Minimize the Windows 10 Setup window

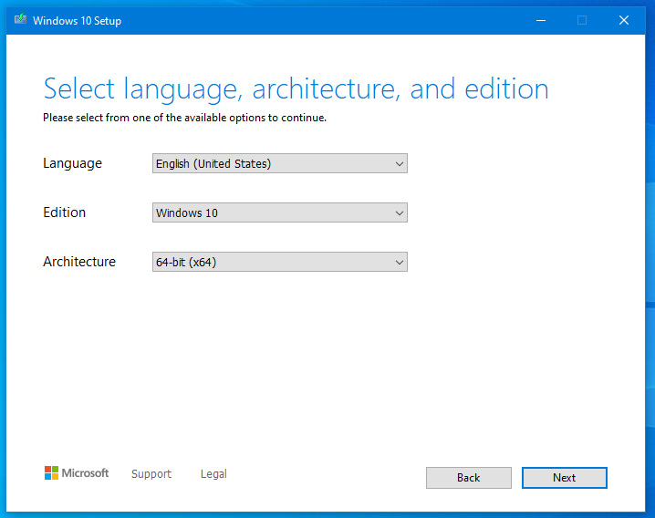pyautogui.click(x=541, y=20)
